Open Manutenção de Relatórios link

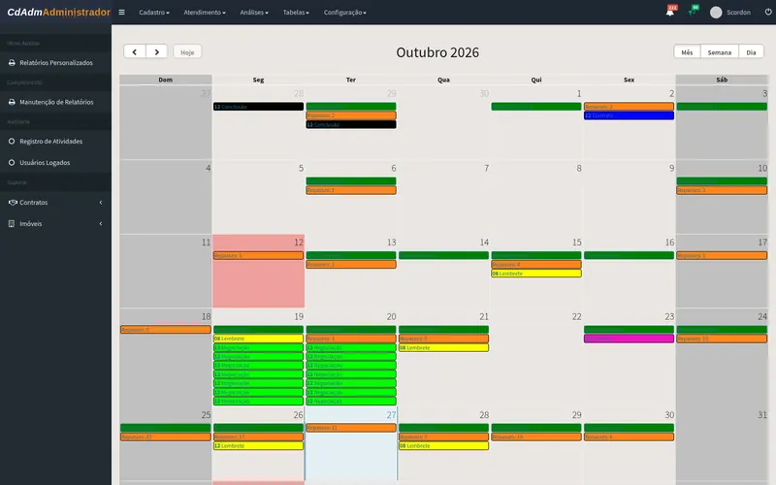(56, 102)
